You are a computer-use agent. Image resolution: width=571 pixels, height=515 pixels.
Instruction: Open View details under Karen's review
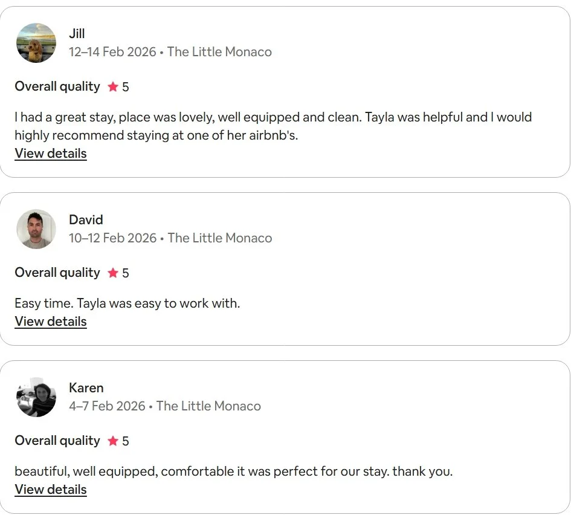pos(51,489)
